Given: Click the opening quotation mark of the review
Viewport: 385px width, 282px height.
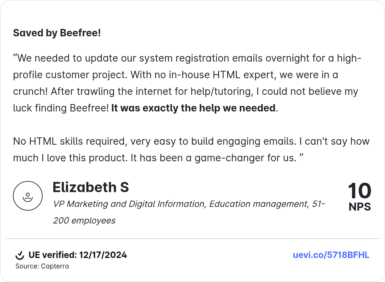Looking at the screenshot, I should (15, 57).
